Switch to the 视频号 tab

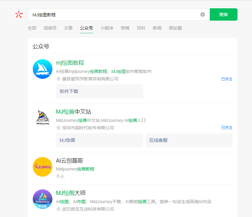pyautogui.click(x=50, y=28)
